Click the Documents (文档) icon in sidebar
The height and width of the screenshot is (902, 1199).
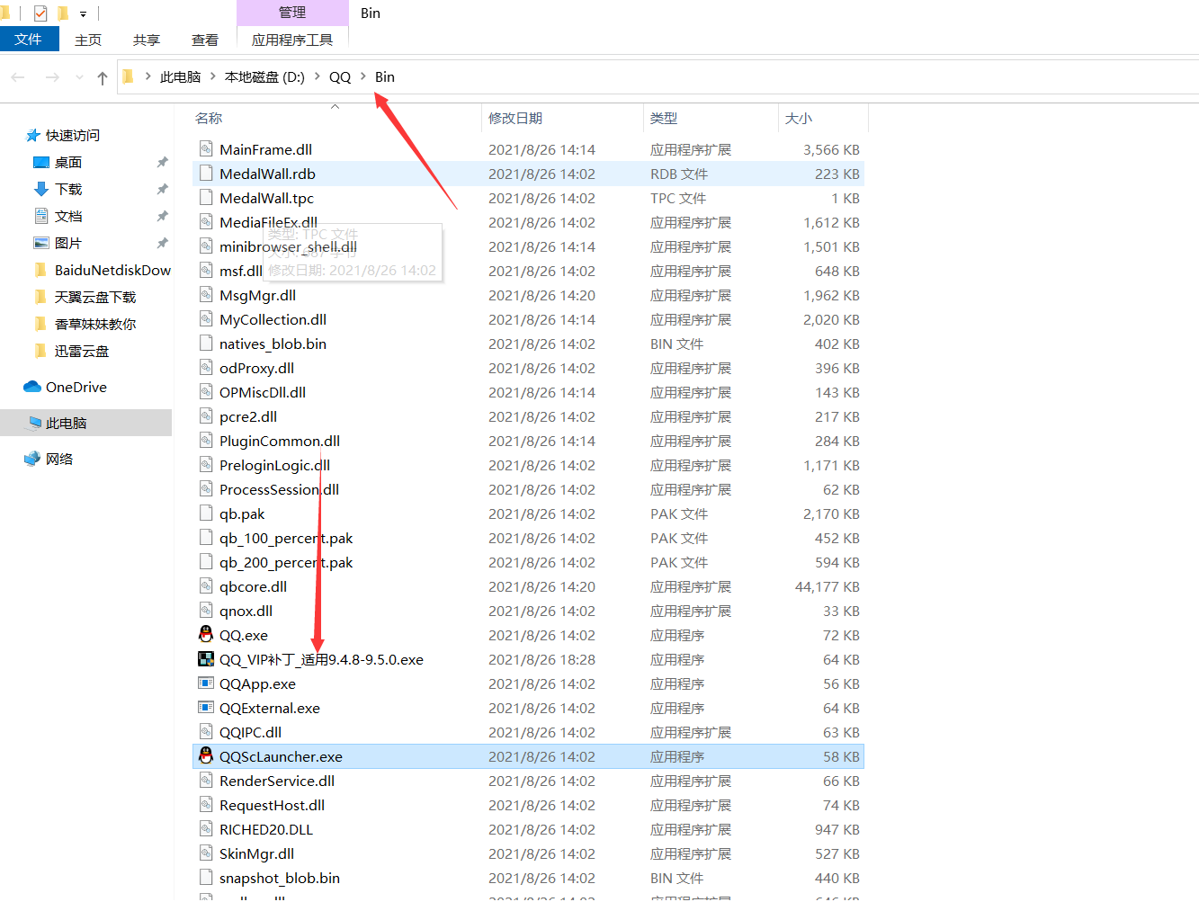41,216
